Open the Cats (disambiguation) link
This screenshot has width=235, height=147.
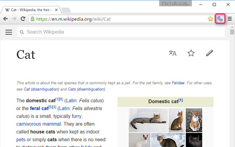(86, 89)
